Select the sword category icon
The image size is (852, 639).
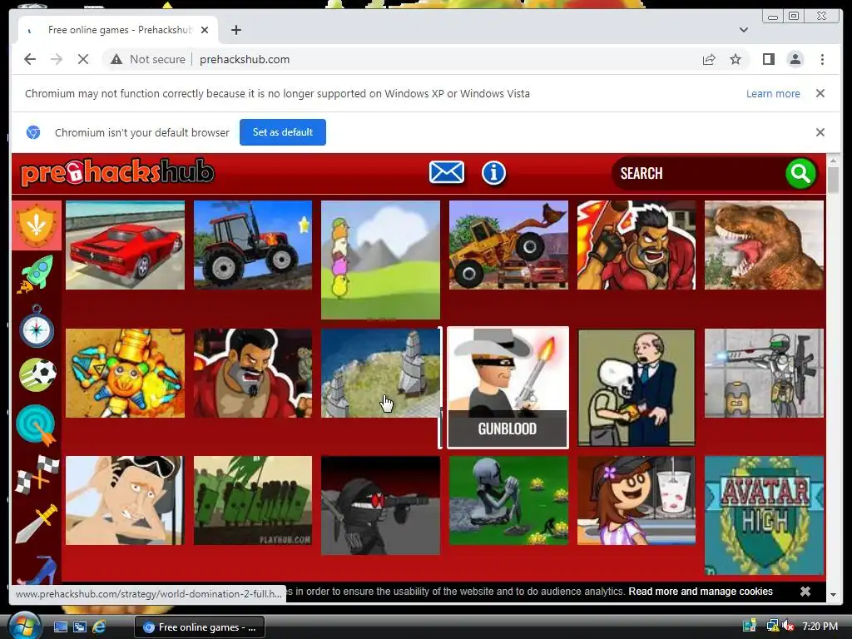coord(37,523)
